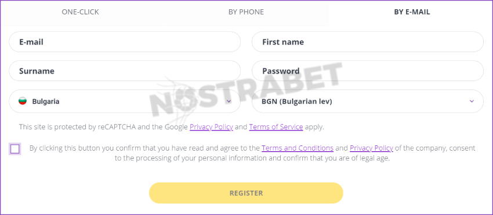Click the chevron arrow in currency field

[x=472, y=101]
